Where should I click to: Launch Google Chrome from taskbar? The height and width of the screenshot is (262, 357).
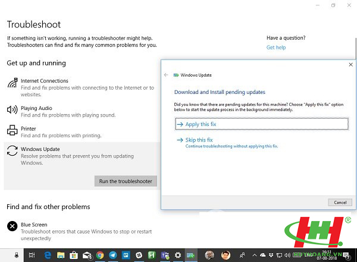coord(100,255)
